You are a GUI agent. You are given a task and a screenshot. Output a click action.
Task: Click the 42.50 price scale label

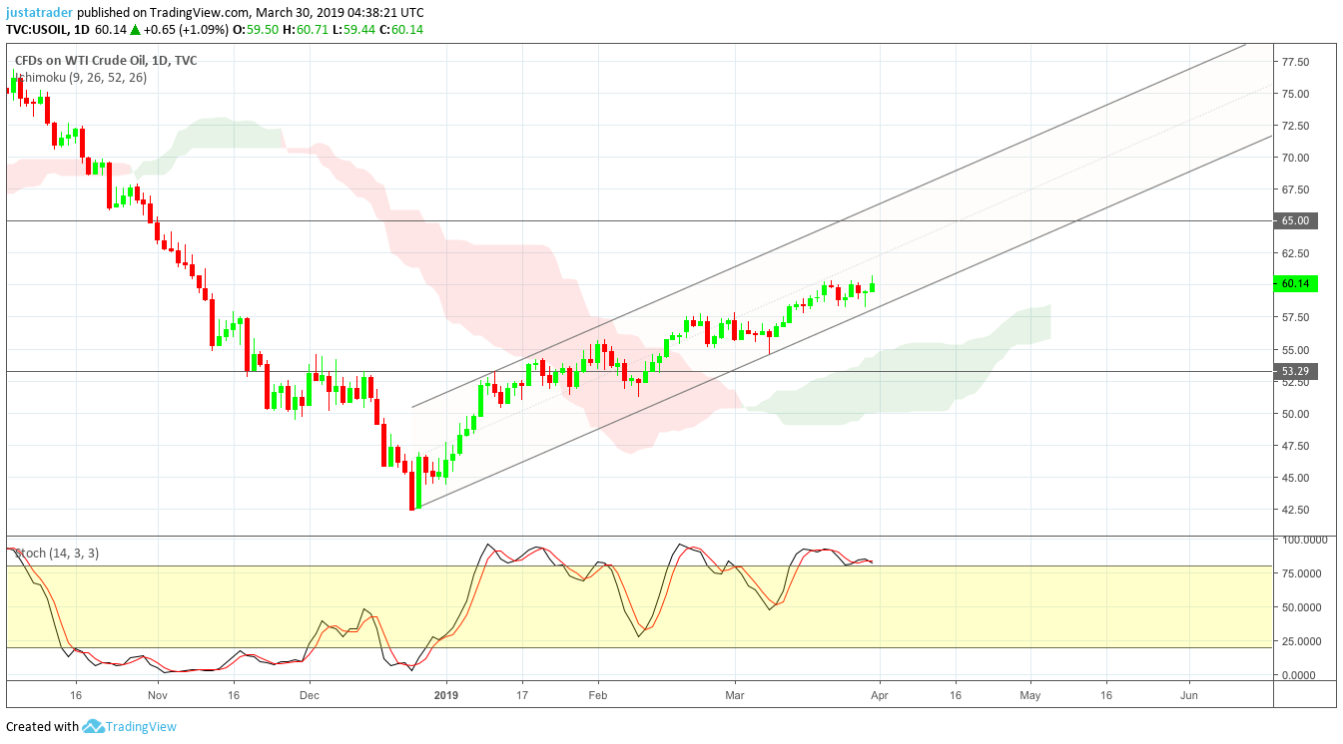[x=1295, y=510]
